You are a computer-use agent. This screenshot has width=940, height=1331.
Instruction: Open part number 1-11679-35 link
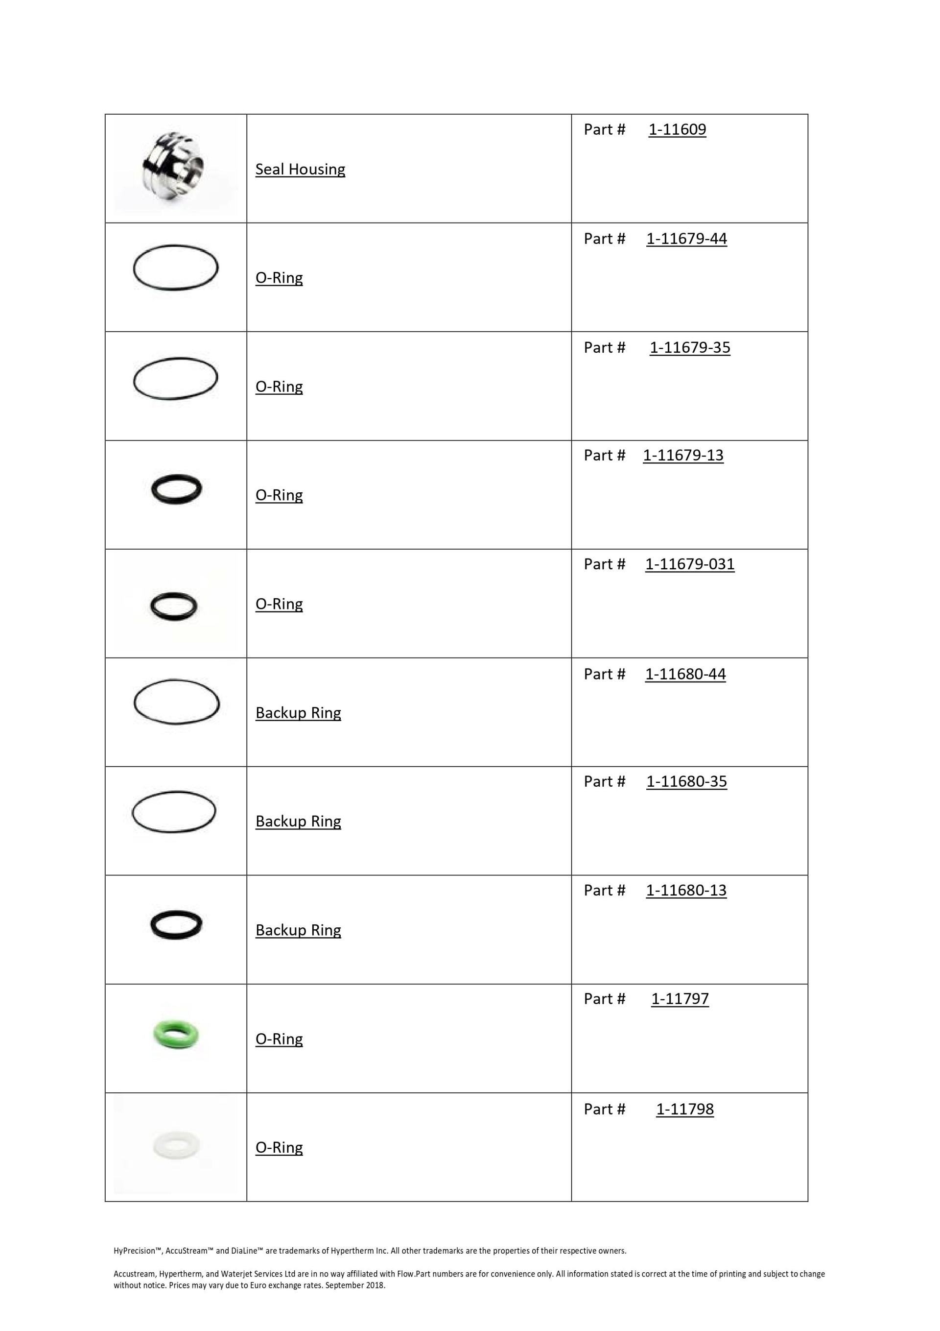(690, 347)
